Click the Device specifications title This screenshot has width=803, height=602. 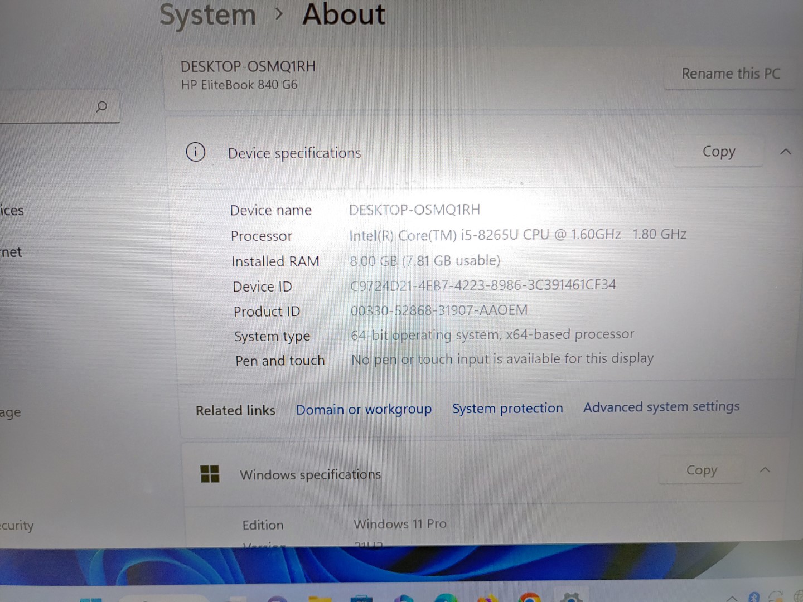point(294,153)
